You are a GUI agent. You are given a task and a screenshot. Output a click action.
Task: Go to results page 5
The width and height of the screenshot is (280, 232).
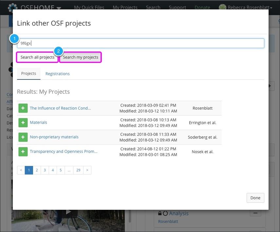(61, 170)
